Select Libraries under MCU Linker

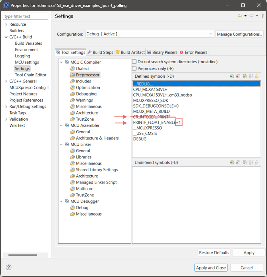(84, 157)
